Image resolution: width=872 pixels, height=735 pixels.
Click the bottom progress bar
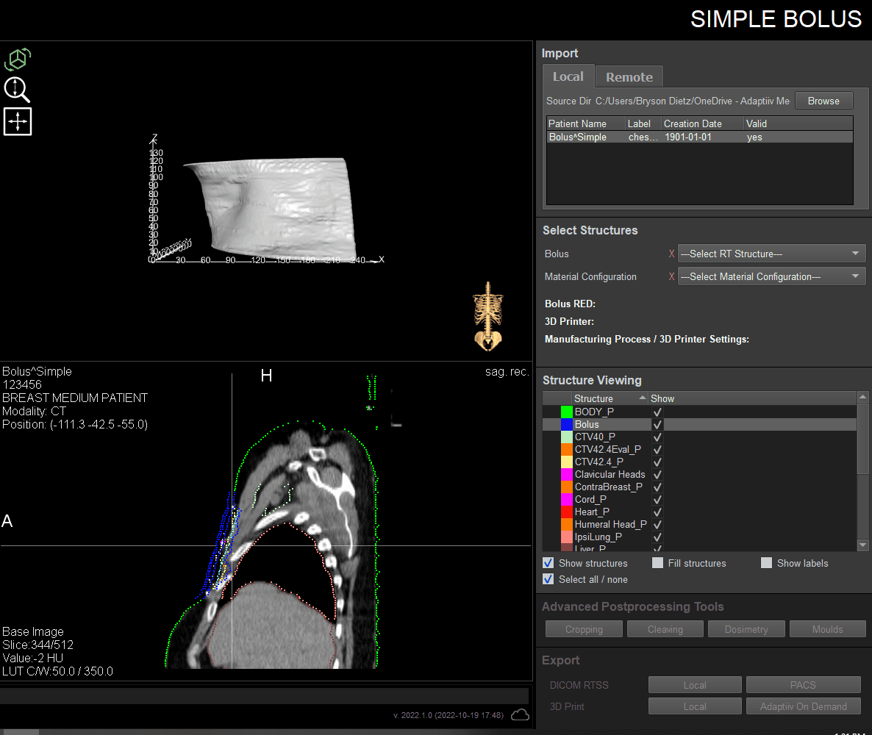pyautogui.click(x=264, y=696)
